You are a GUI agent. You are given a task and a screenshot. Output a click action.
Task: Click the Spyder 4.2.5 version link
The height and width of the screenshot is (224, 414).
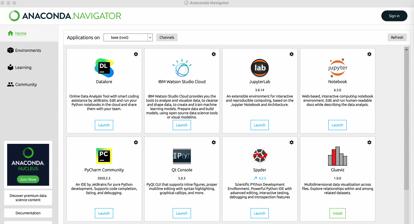click(262, 178)
